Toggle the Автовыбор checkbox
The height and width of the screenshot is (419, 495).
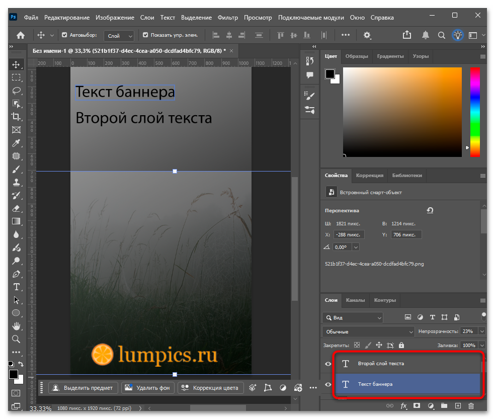point(64,35)
